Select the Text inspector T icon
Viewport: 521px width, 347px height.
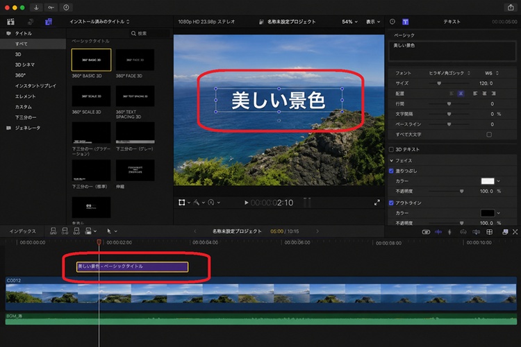click(x=406, y=22)
